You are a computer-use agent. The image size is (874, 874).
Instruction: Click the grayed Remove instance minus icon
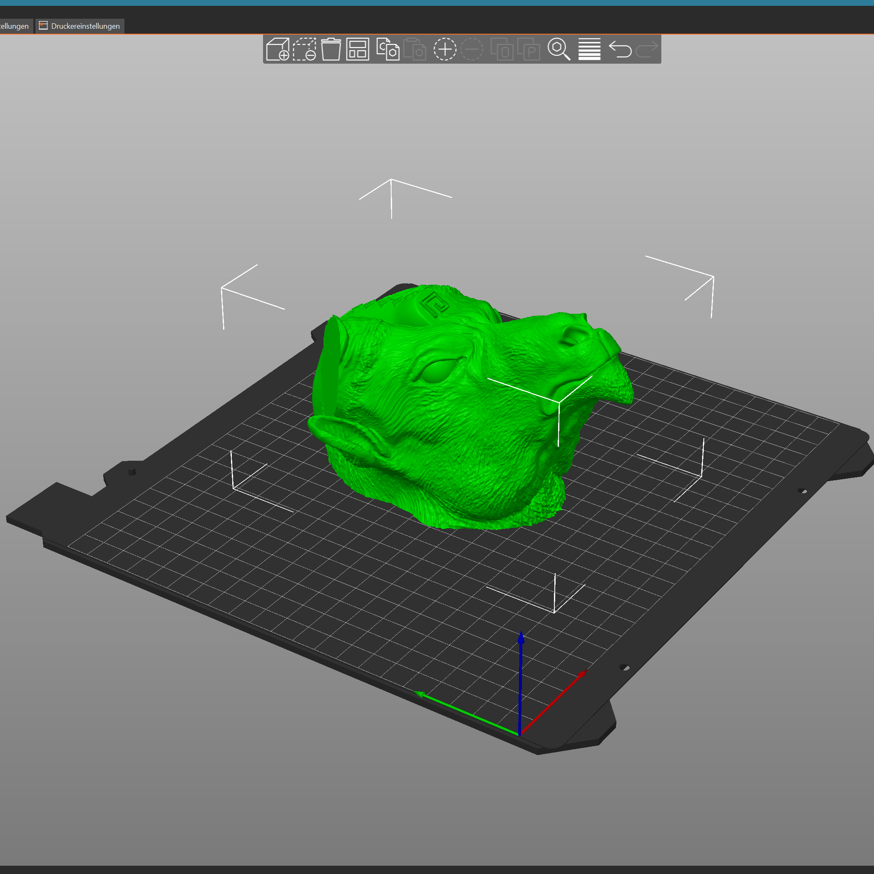tap(472, 49)
